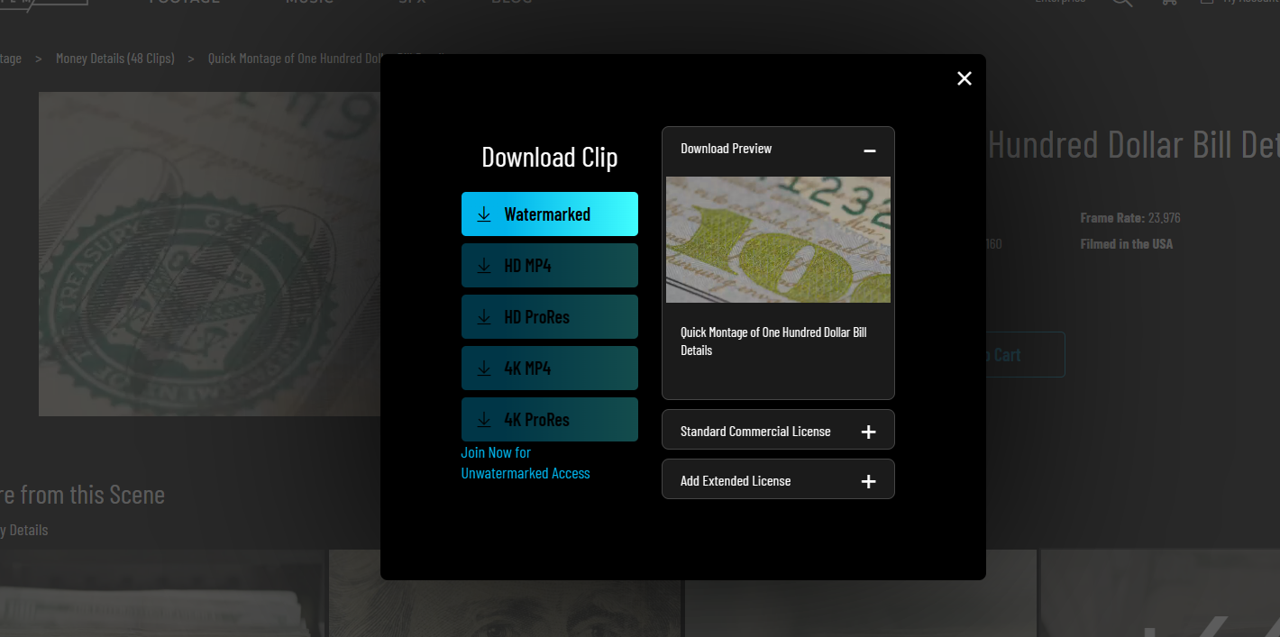The height and width of the screenshot is (637, 1280).
Task: Download the Watermarked clip version
Action: (550, 214)
